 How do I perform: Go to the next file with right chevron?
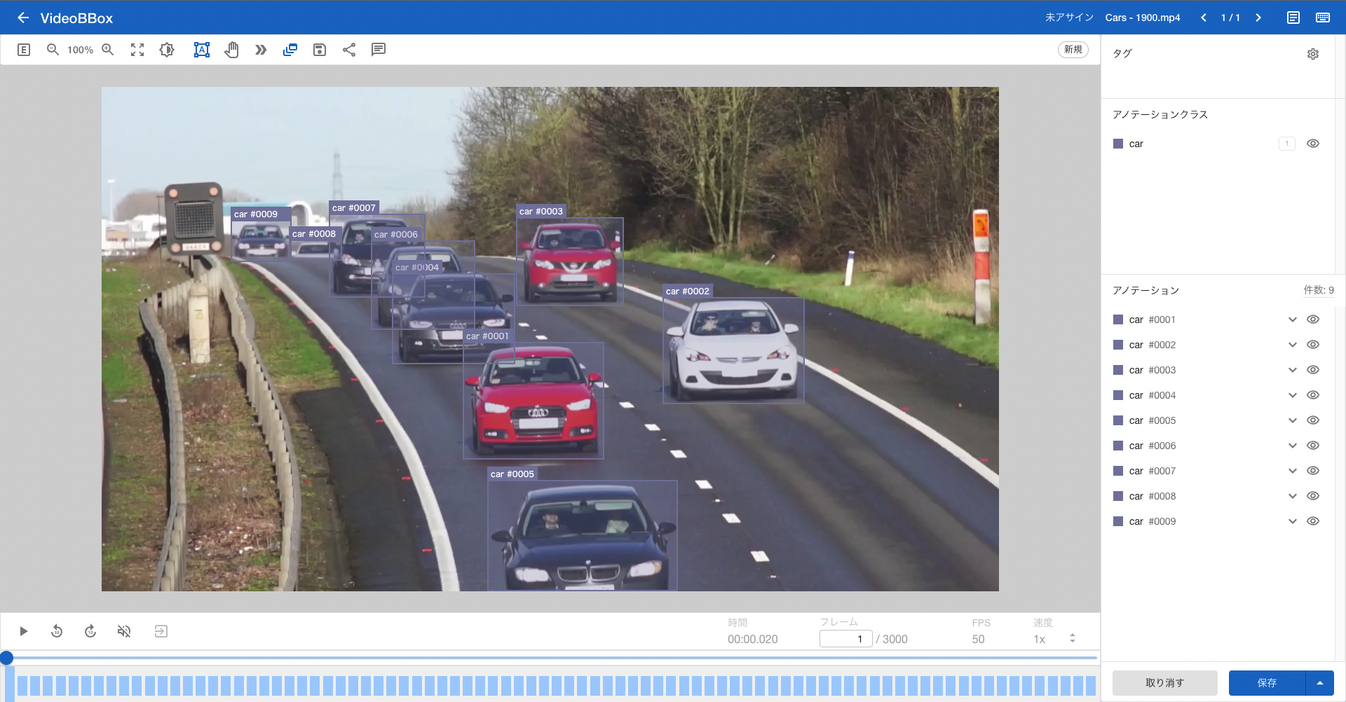click(x=1258, y=18)
